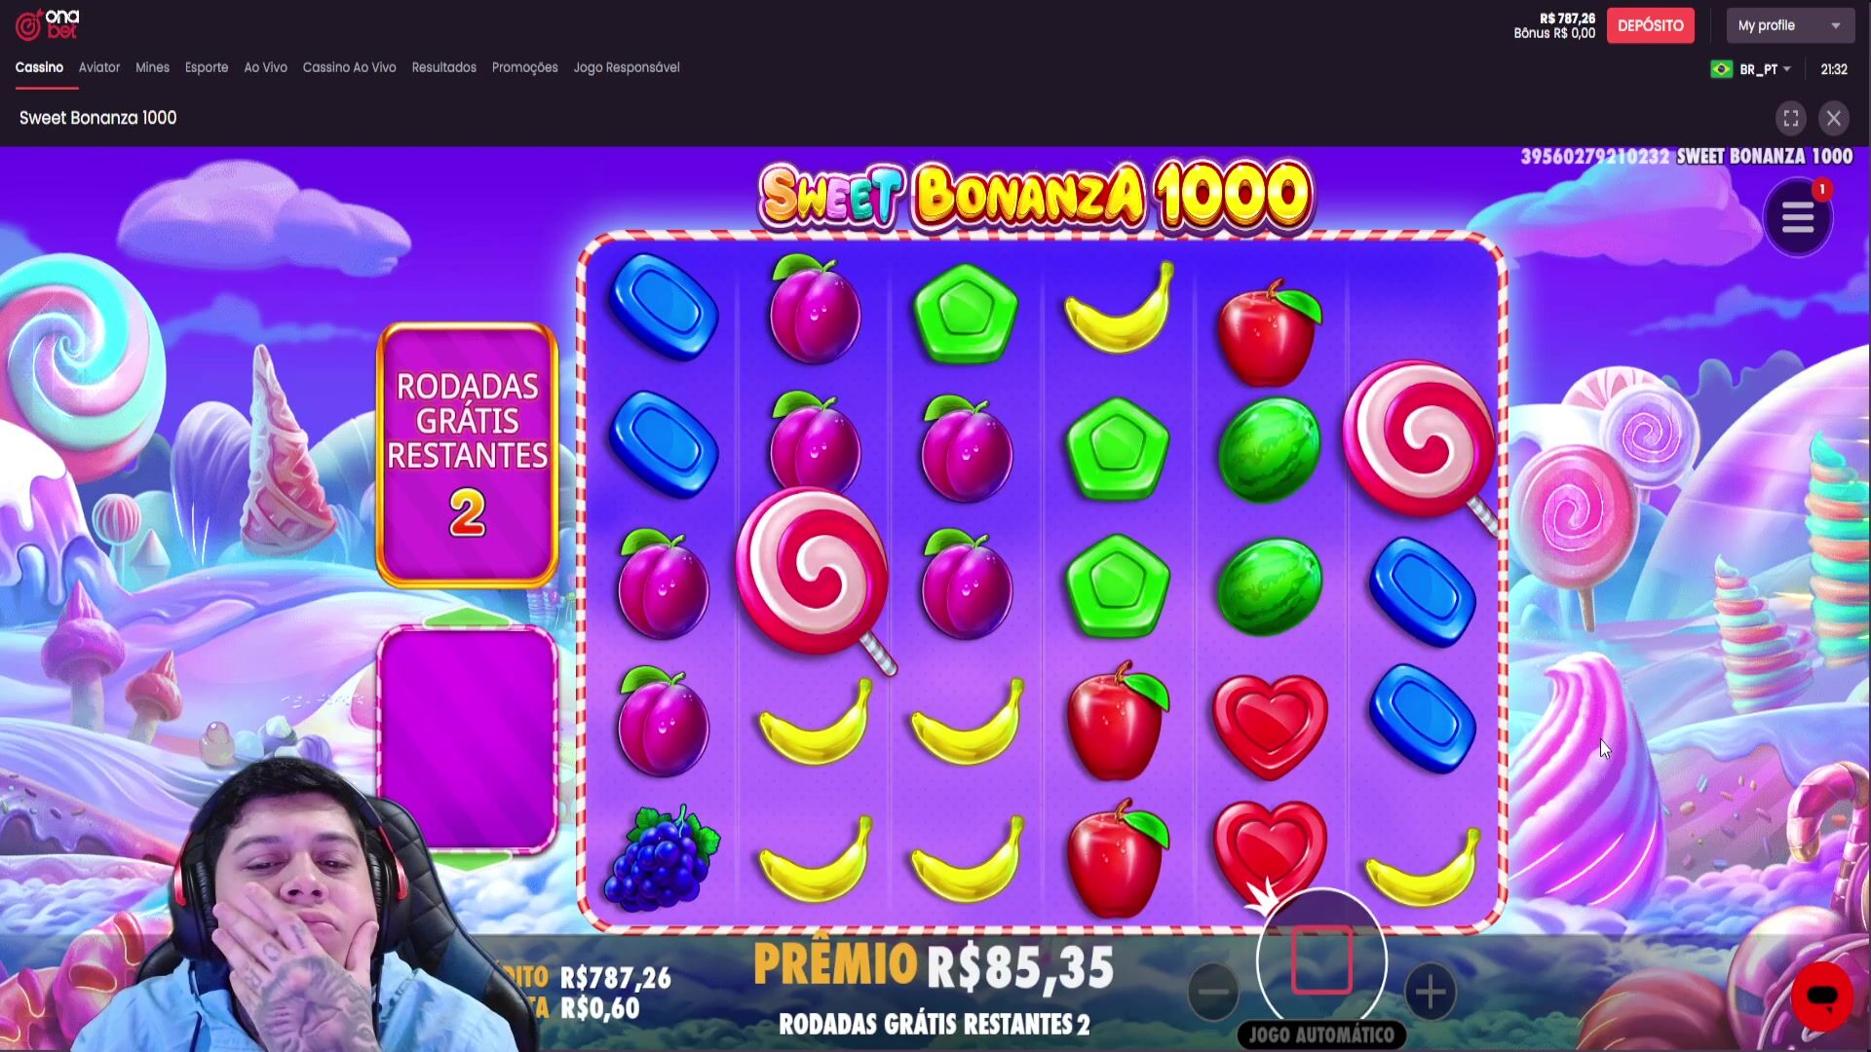Switch to the Aviator tab
This screenshot has width=1871, height=1052.
[99, 67]
